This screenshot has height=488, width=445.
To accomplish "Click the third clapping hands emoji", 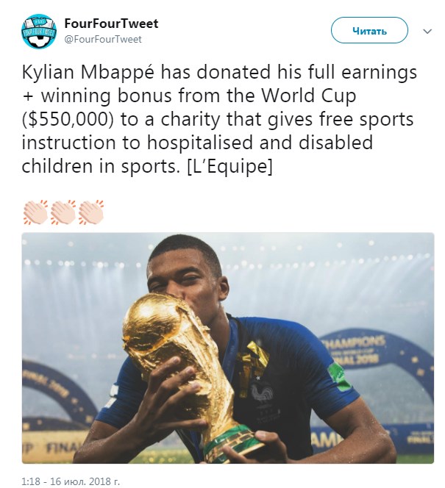I will click(91, 212).
